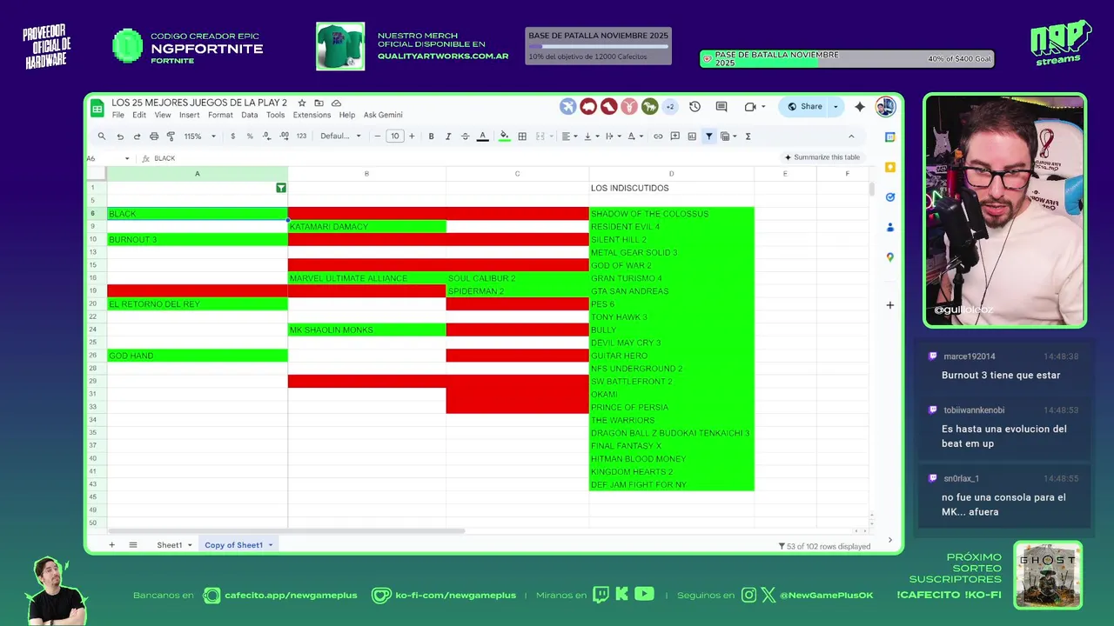1114x626 pixels.
Task: Toggle the active filter funnel button
Action: pos(709,137)
